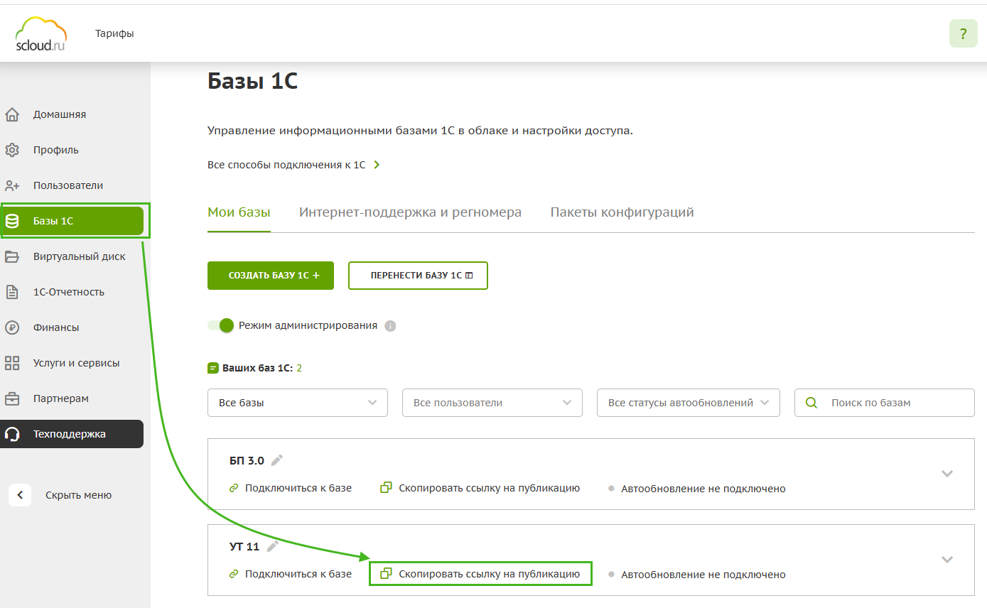Switch to Пакеты конфигураций tab
The height and width of the screenshot is (608, 987).
click(622, 212)
